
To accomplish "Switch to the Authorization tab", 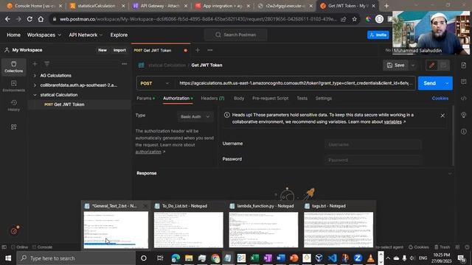I will click(178, 98).
